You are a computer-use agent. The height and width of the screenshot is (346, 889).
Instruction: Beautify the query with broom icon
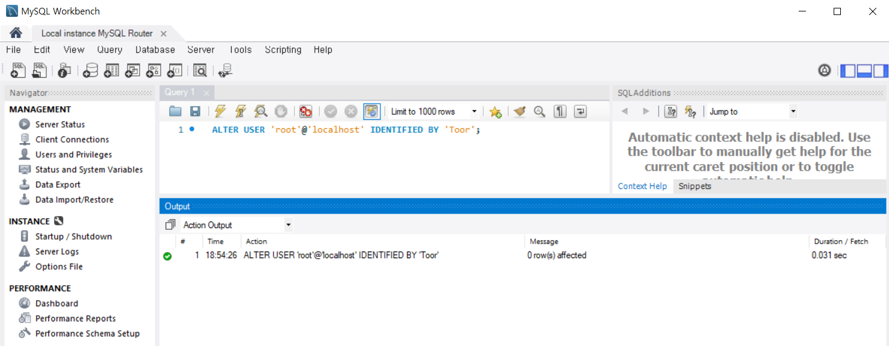coord(520,111)
